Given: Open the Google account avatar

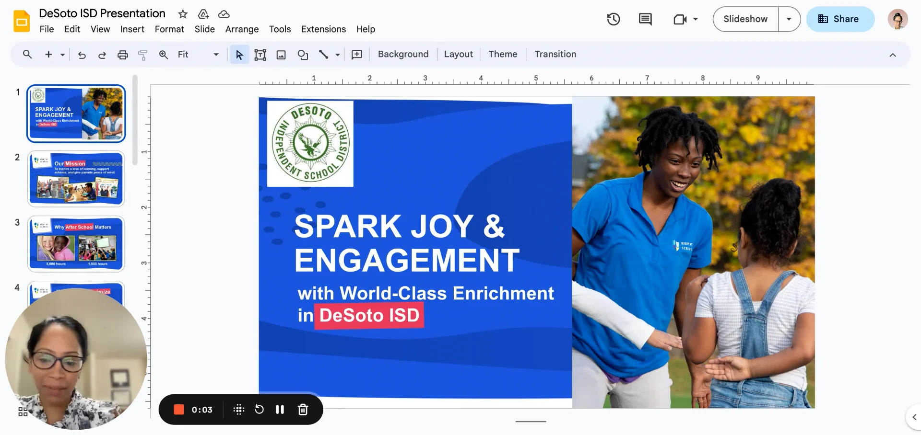Looking at the screenshot, I should 897,19.
